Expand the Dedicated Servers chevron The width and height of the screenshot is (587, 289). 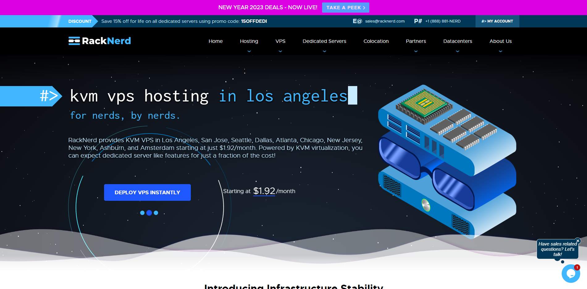click(x=325, y=52)
